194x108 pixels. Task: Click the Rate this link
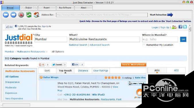140,78
